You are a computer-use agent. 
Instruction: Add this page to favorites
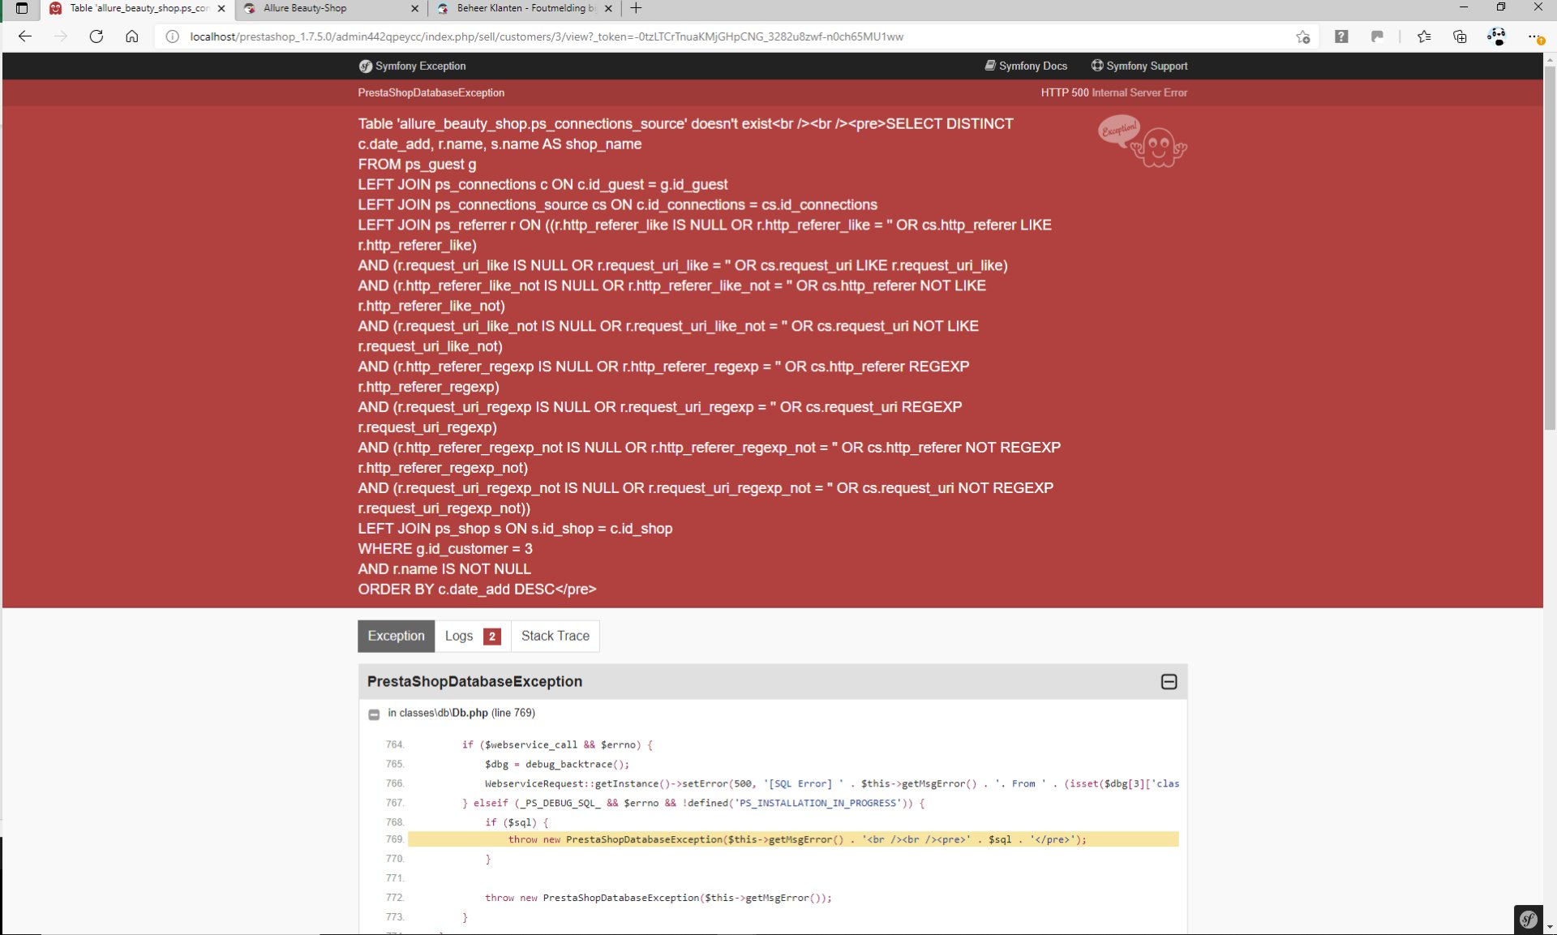coord(1302,36)
